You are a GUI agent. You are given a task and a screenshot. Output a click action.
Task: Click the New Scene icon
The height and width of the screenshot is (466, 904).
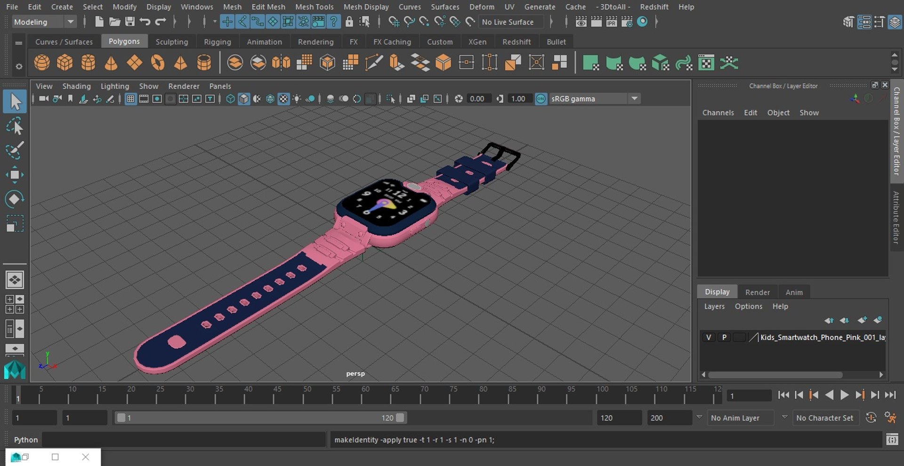point(99,22)
